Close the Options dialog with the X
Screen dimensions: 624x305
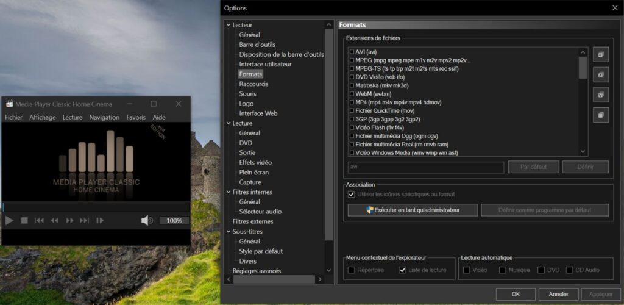pos(614,7)
